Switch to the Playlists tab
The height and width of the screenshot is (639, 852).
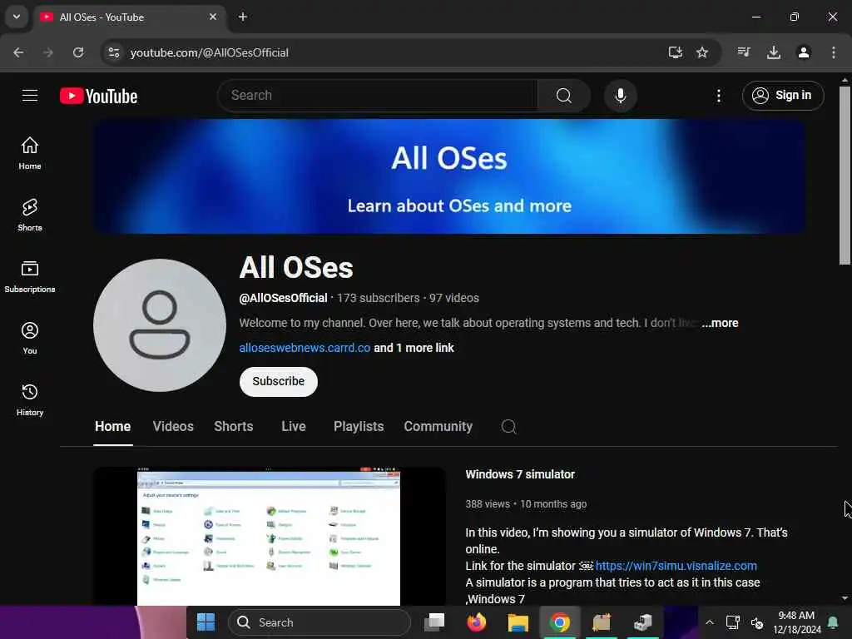359,427
